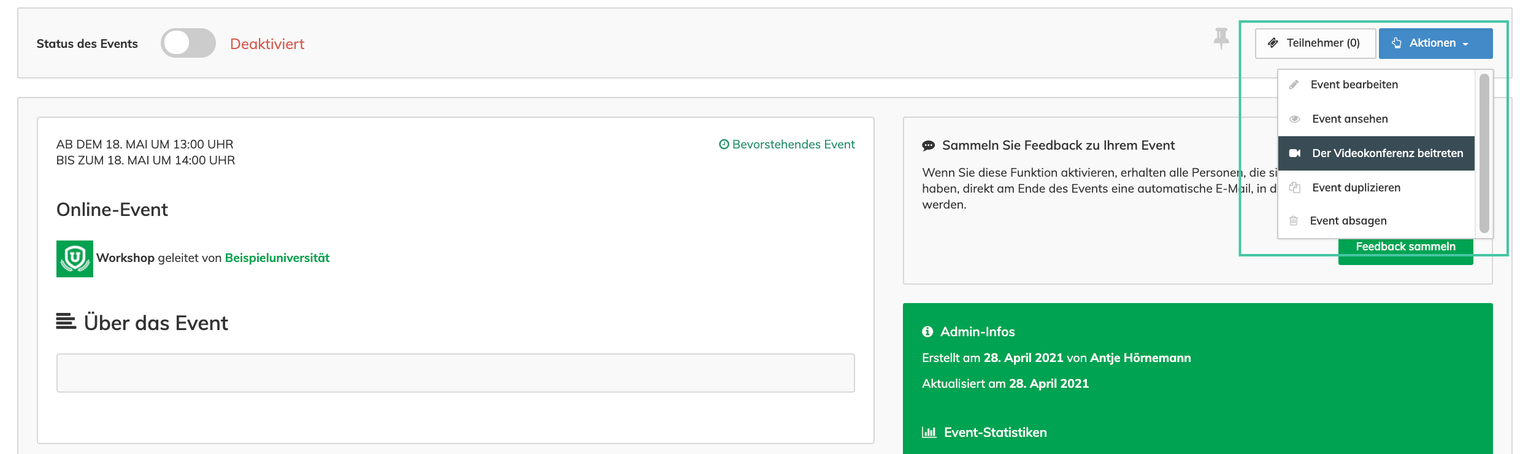Open the Teilnehmer (0) button

pos(1315,44)
